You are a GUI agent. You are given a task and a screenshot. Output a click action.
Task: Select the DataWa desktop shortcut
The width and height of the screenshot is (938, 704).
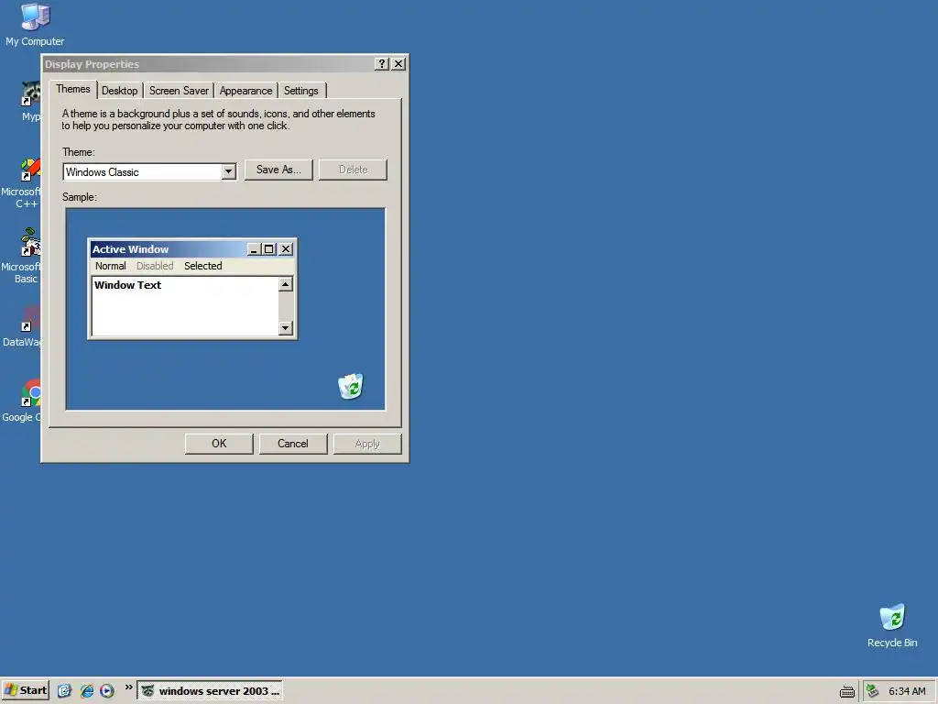point(22,327)
